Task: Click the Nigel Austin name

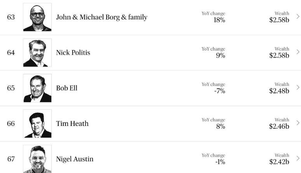Action: click(75, 159)
